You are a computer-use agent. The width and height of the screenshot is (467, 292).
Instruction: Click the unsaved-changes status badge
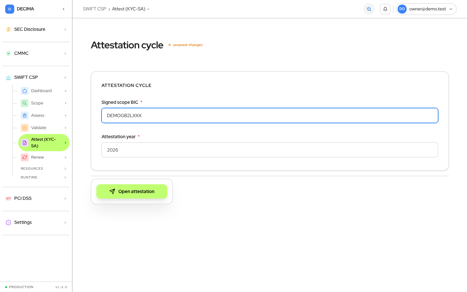186,45
